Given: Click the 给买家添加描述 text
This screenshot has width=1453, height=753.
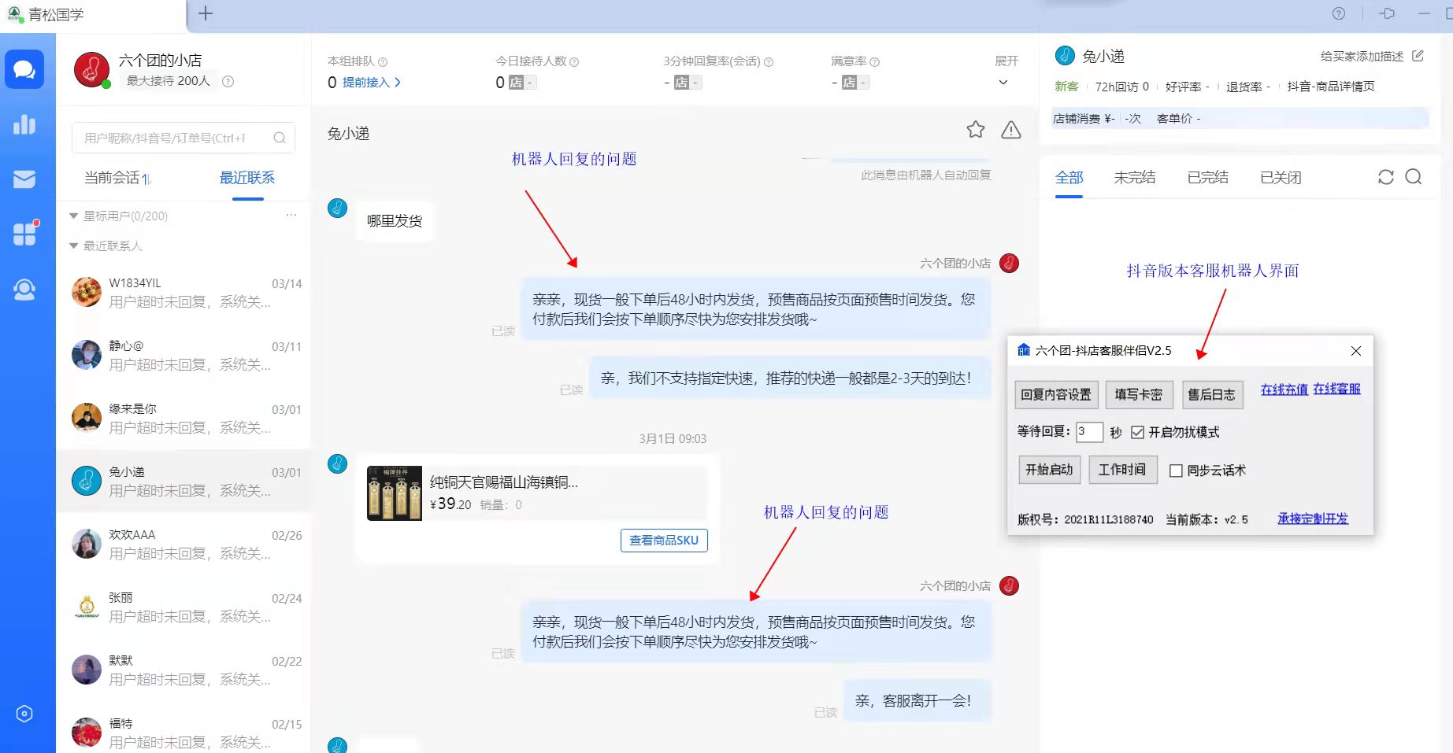Looking at the screenshot, I should coord(1362,56).
